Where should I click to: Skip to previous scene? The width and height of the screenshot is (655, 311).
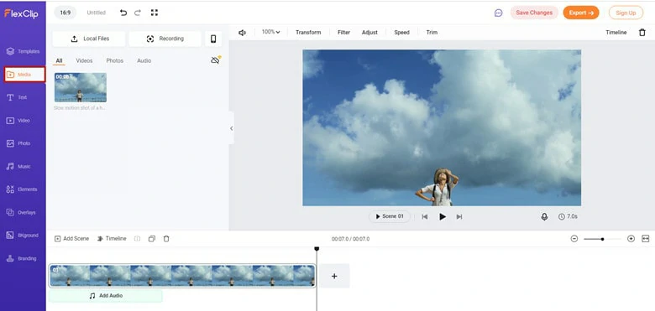425,217
